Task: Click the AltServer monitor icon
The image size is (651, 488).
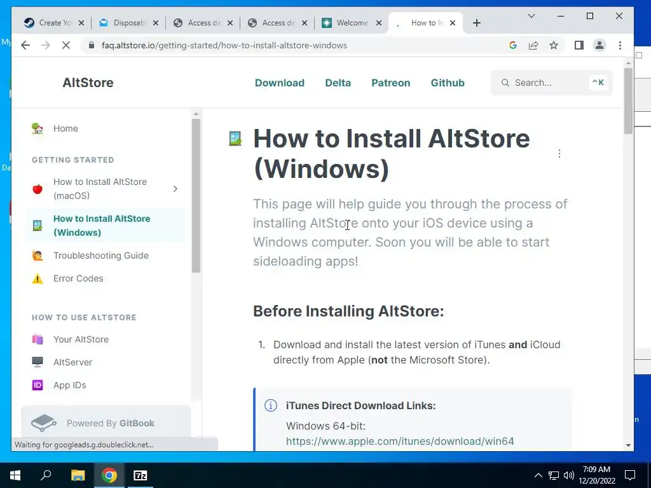Action: [38, 362]
